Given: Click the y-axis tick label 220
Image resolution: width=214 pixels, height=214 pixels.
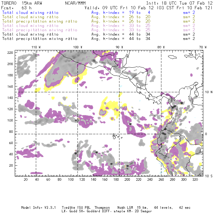Looking at the screenshot, I should pyautogui.click(x=11, y=52).
